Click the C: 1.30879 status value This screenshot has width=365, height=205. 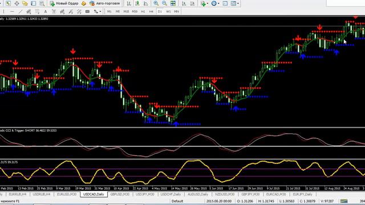[307, 201]
